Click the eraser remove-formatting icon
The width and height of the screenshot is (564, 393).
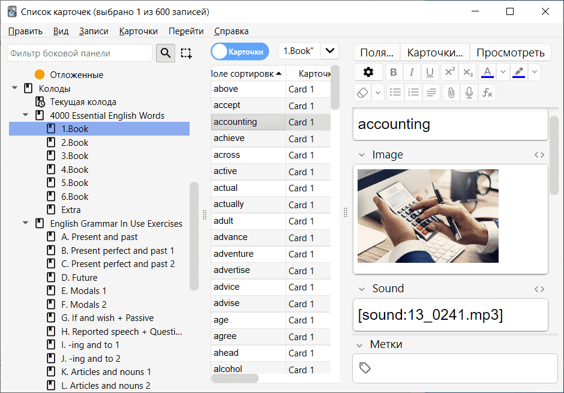tap(362, 92)
